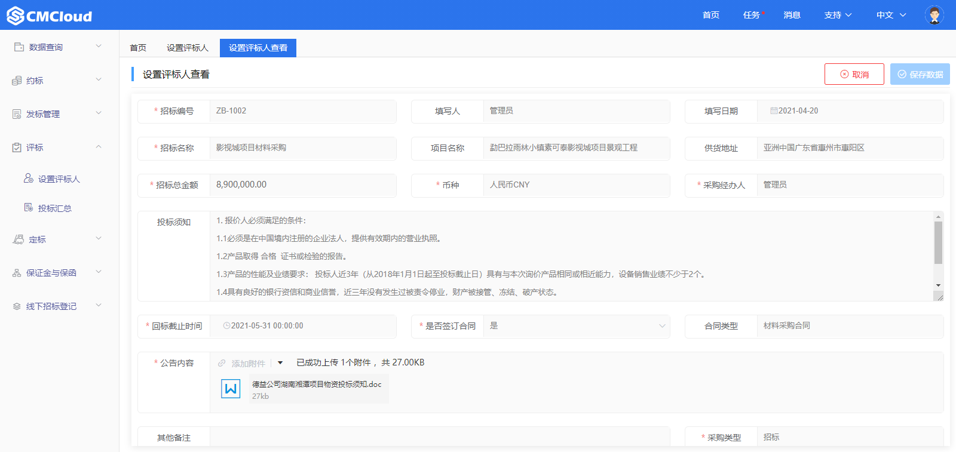Click the 招标总金额 field 8,900,000.00
Image resolution: width=956 pixels, height=452 pixels.
[x=303, y=185]
